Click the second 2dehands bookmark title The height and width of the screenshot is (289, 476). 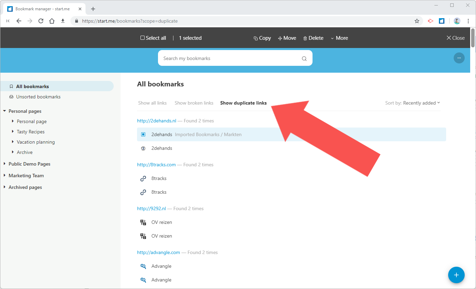click(x=162, y=148)
